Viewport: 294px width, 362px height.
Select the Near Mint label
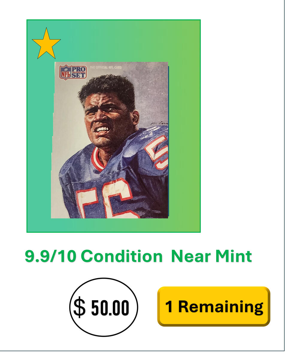click(x=211, y=257)
